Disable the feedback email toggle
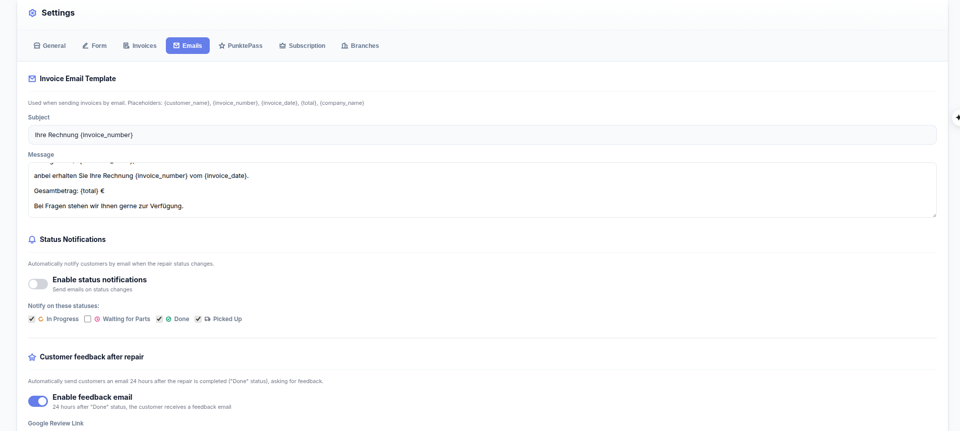The width and height of the screenshot is (960, 431). (38, 401)
